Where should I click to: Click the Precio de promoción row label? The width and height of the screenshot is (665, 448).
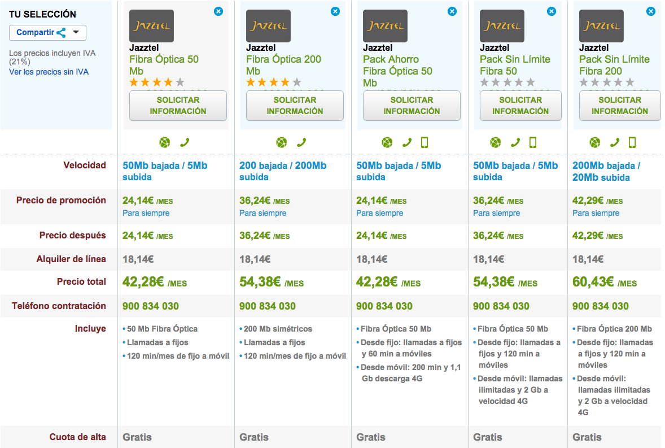coord(61,200)
